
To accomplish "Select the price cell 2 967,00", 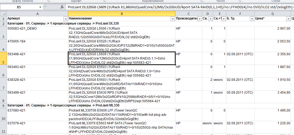I will (273, 33).
